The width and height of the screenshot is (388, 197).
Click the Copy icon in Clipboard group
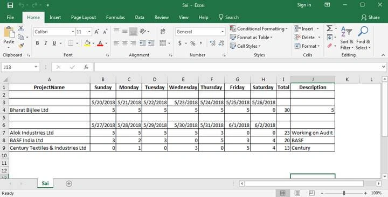click(x=21, y=37)
